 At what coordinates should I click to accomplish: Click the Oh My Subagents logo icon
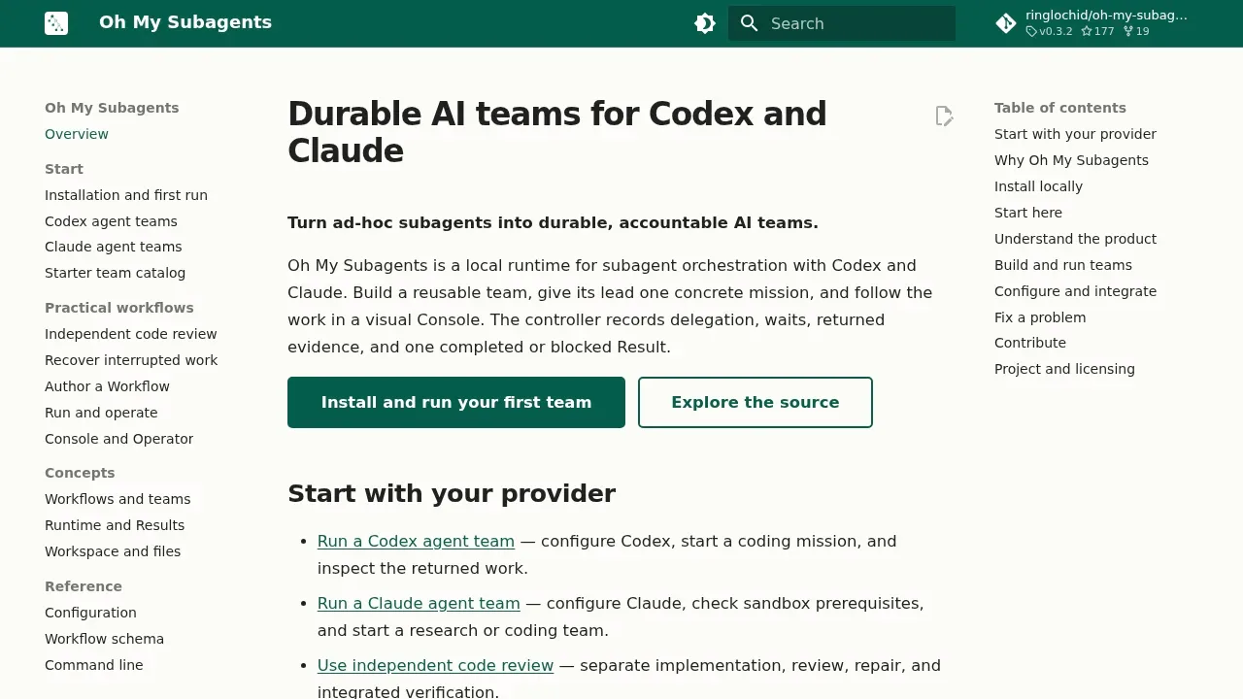pyautogui.click(x=56, y=23)
